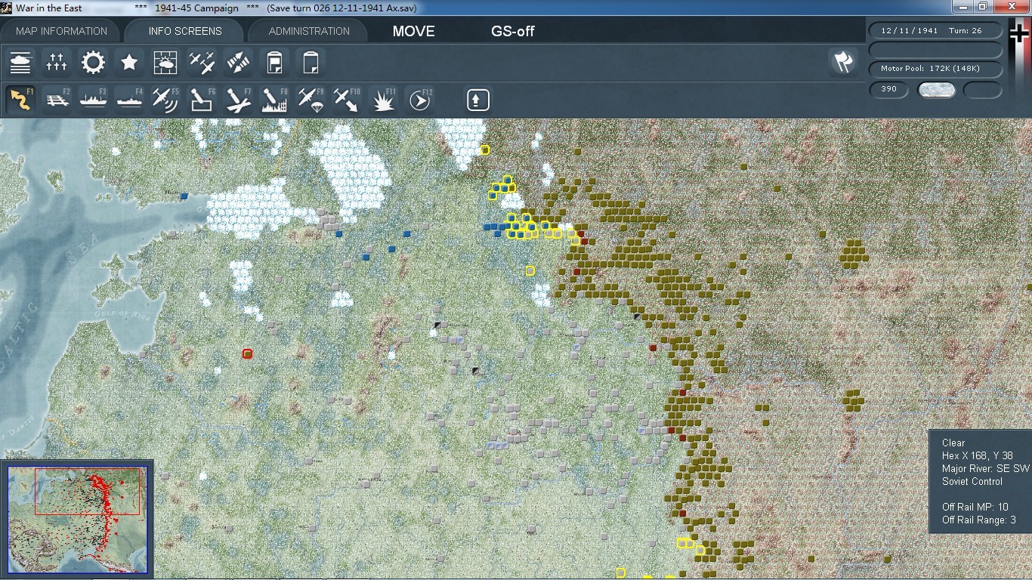Image resolution: width=1032 pixels, height=580 pixels.
Task: Open the victory star icon
Action: click(x=129, y=63)
